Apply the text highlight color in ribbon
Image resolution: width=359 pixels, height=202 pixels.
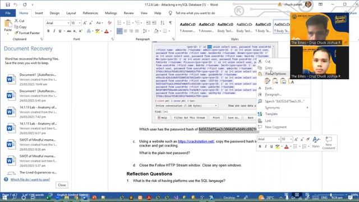(98, 31)
